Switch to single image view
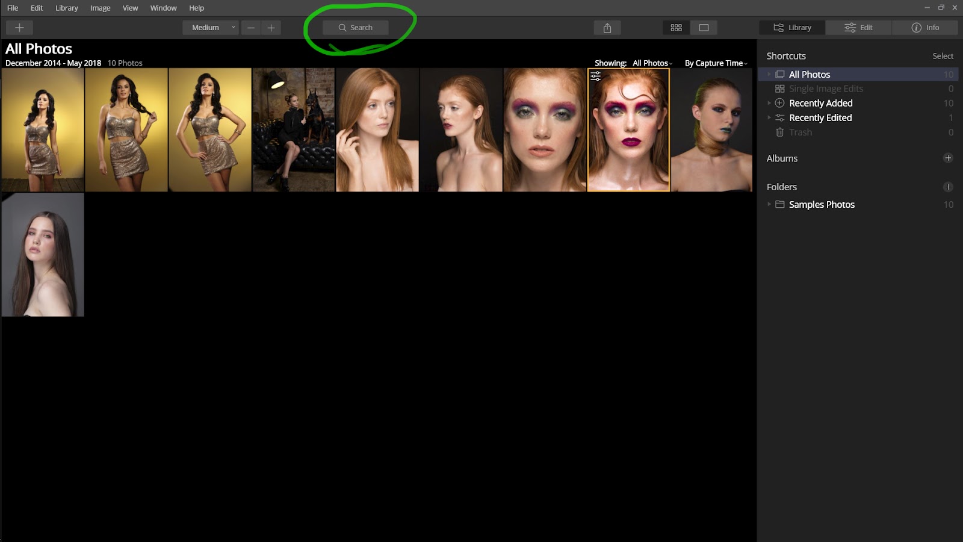 coord(704,28)
